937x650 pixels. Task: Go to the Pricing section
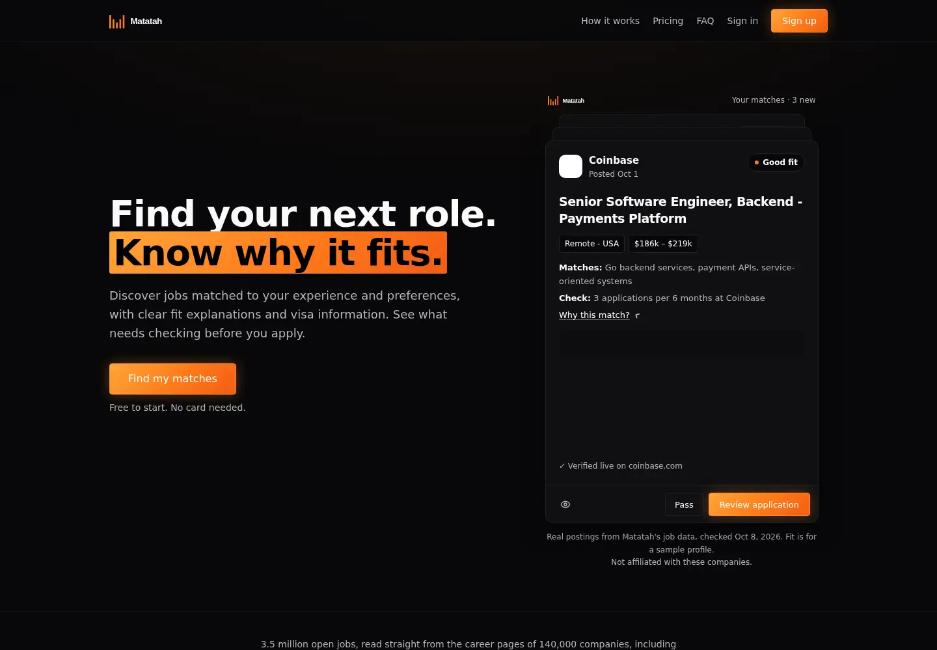(668, 21)
